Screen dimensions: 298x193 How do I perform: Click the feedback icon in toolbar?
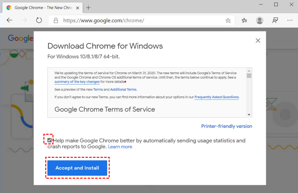pos(275,20)
